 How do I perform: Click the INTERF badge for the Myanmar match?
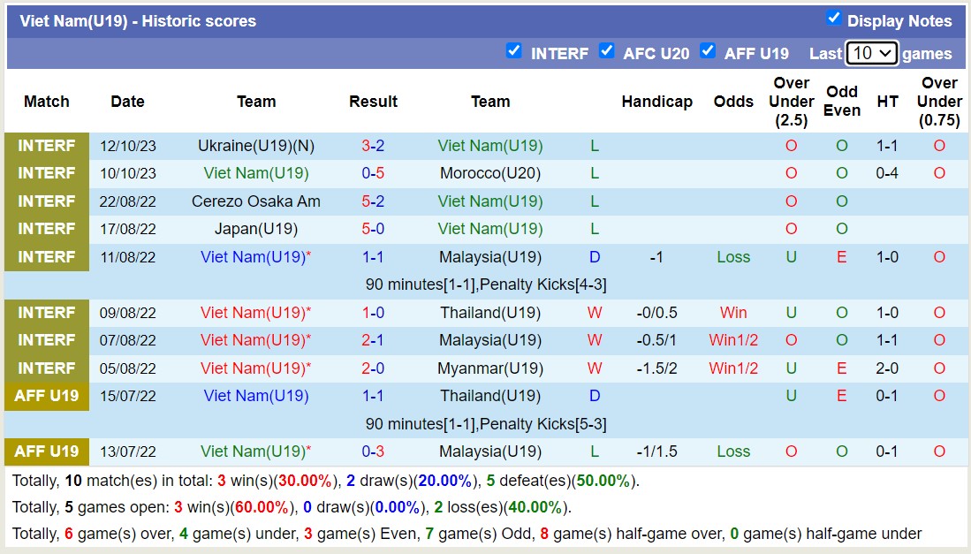pos(46,368)
